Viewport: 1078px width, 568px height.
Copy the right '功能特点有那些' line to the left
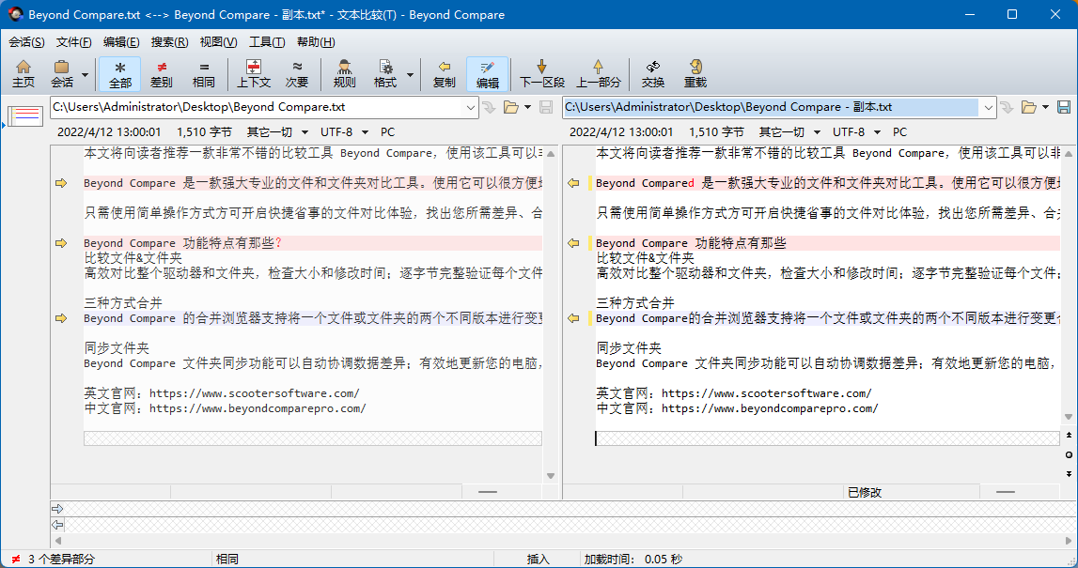[573, 243]
